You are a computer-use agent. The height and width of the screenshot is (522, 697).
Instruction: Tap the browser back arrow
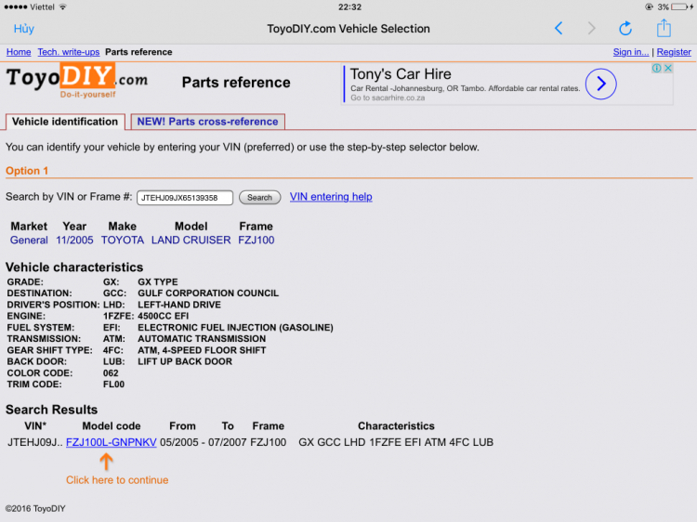click(559, 29)
